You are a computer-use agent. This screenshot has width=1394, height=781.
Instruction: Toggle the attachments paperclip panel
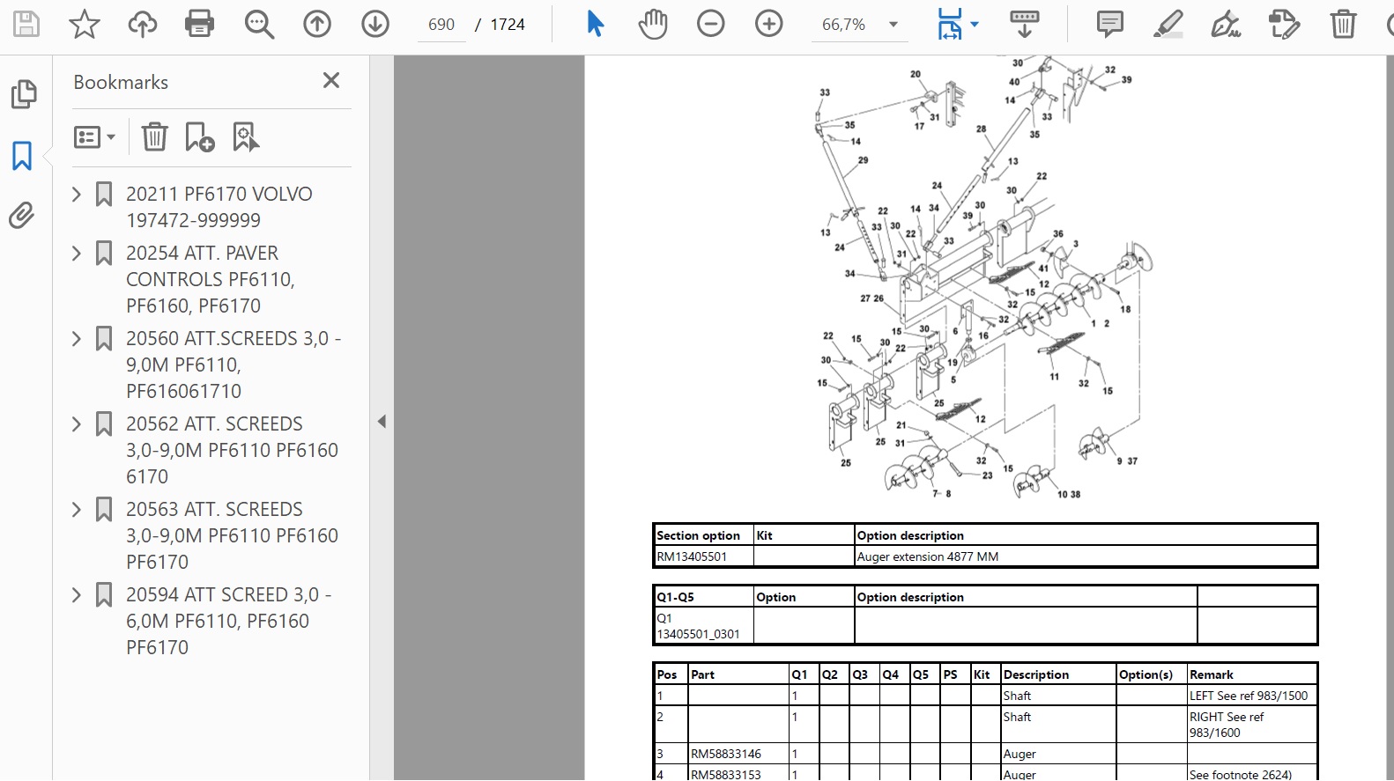pyautogui.click(x=22, y=215)
